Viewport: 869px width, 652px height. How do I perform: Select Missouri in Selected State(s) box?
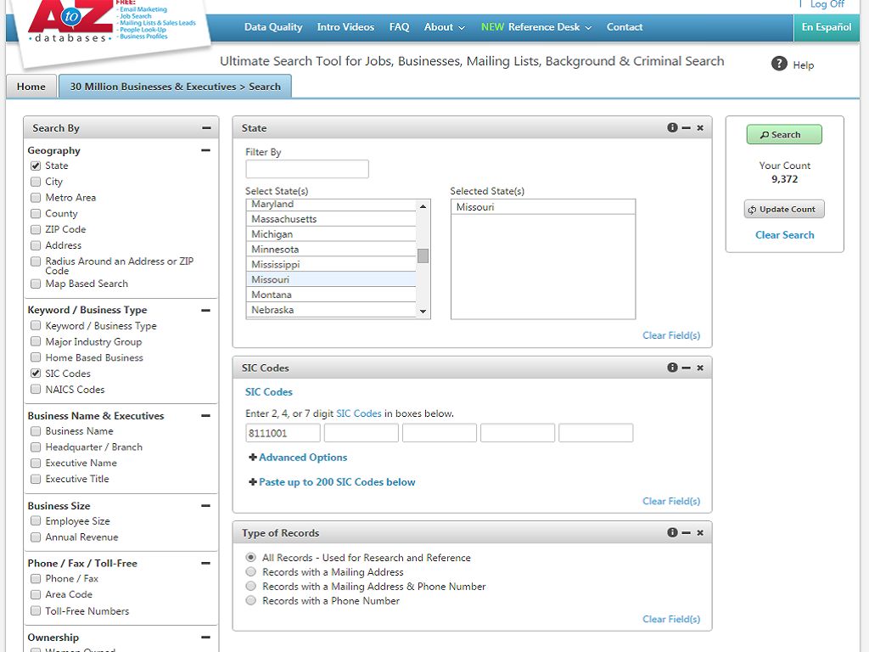[543, 207]
